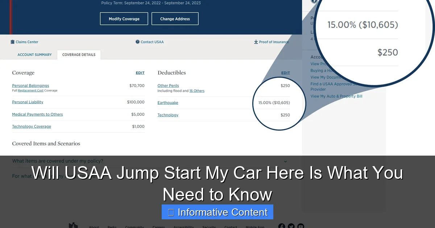435x228 pixels.
Task: Click the Change Address button
Action: (x=175, y=18)
